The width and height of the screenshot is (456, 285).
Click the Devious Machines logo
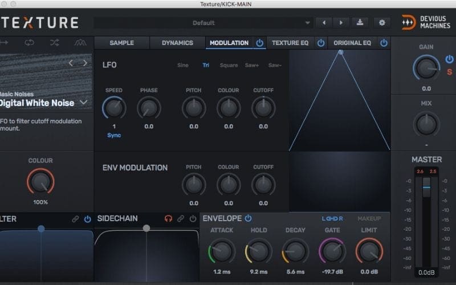coord(426,22)
